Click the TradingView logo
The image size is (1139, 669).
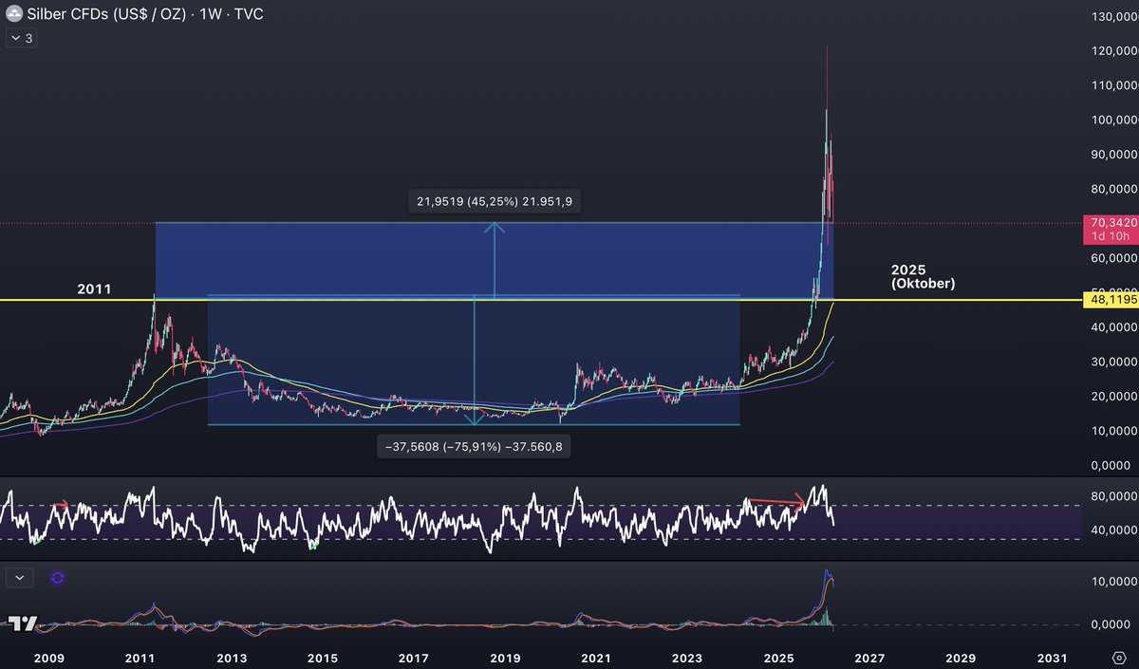[23, 623]
